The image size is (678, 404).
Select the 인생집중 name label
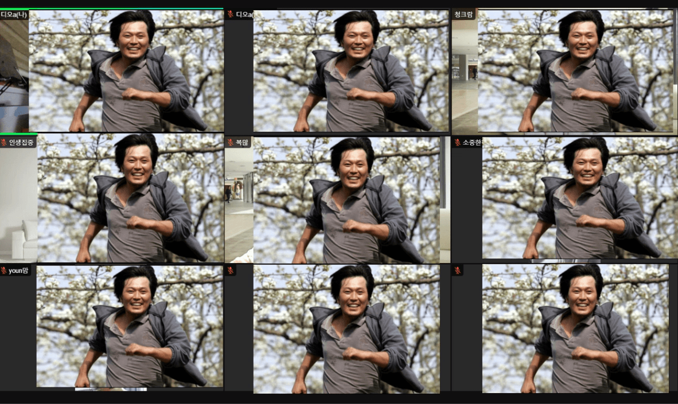tap(21, 143)
